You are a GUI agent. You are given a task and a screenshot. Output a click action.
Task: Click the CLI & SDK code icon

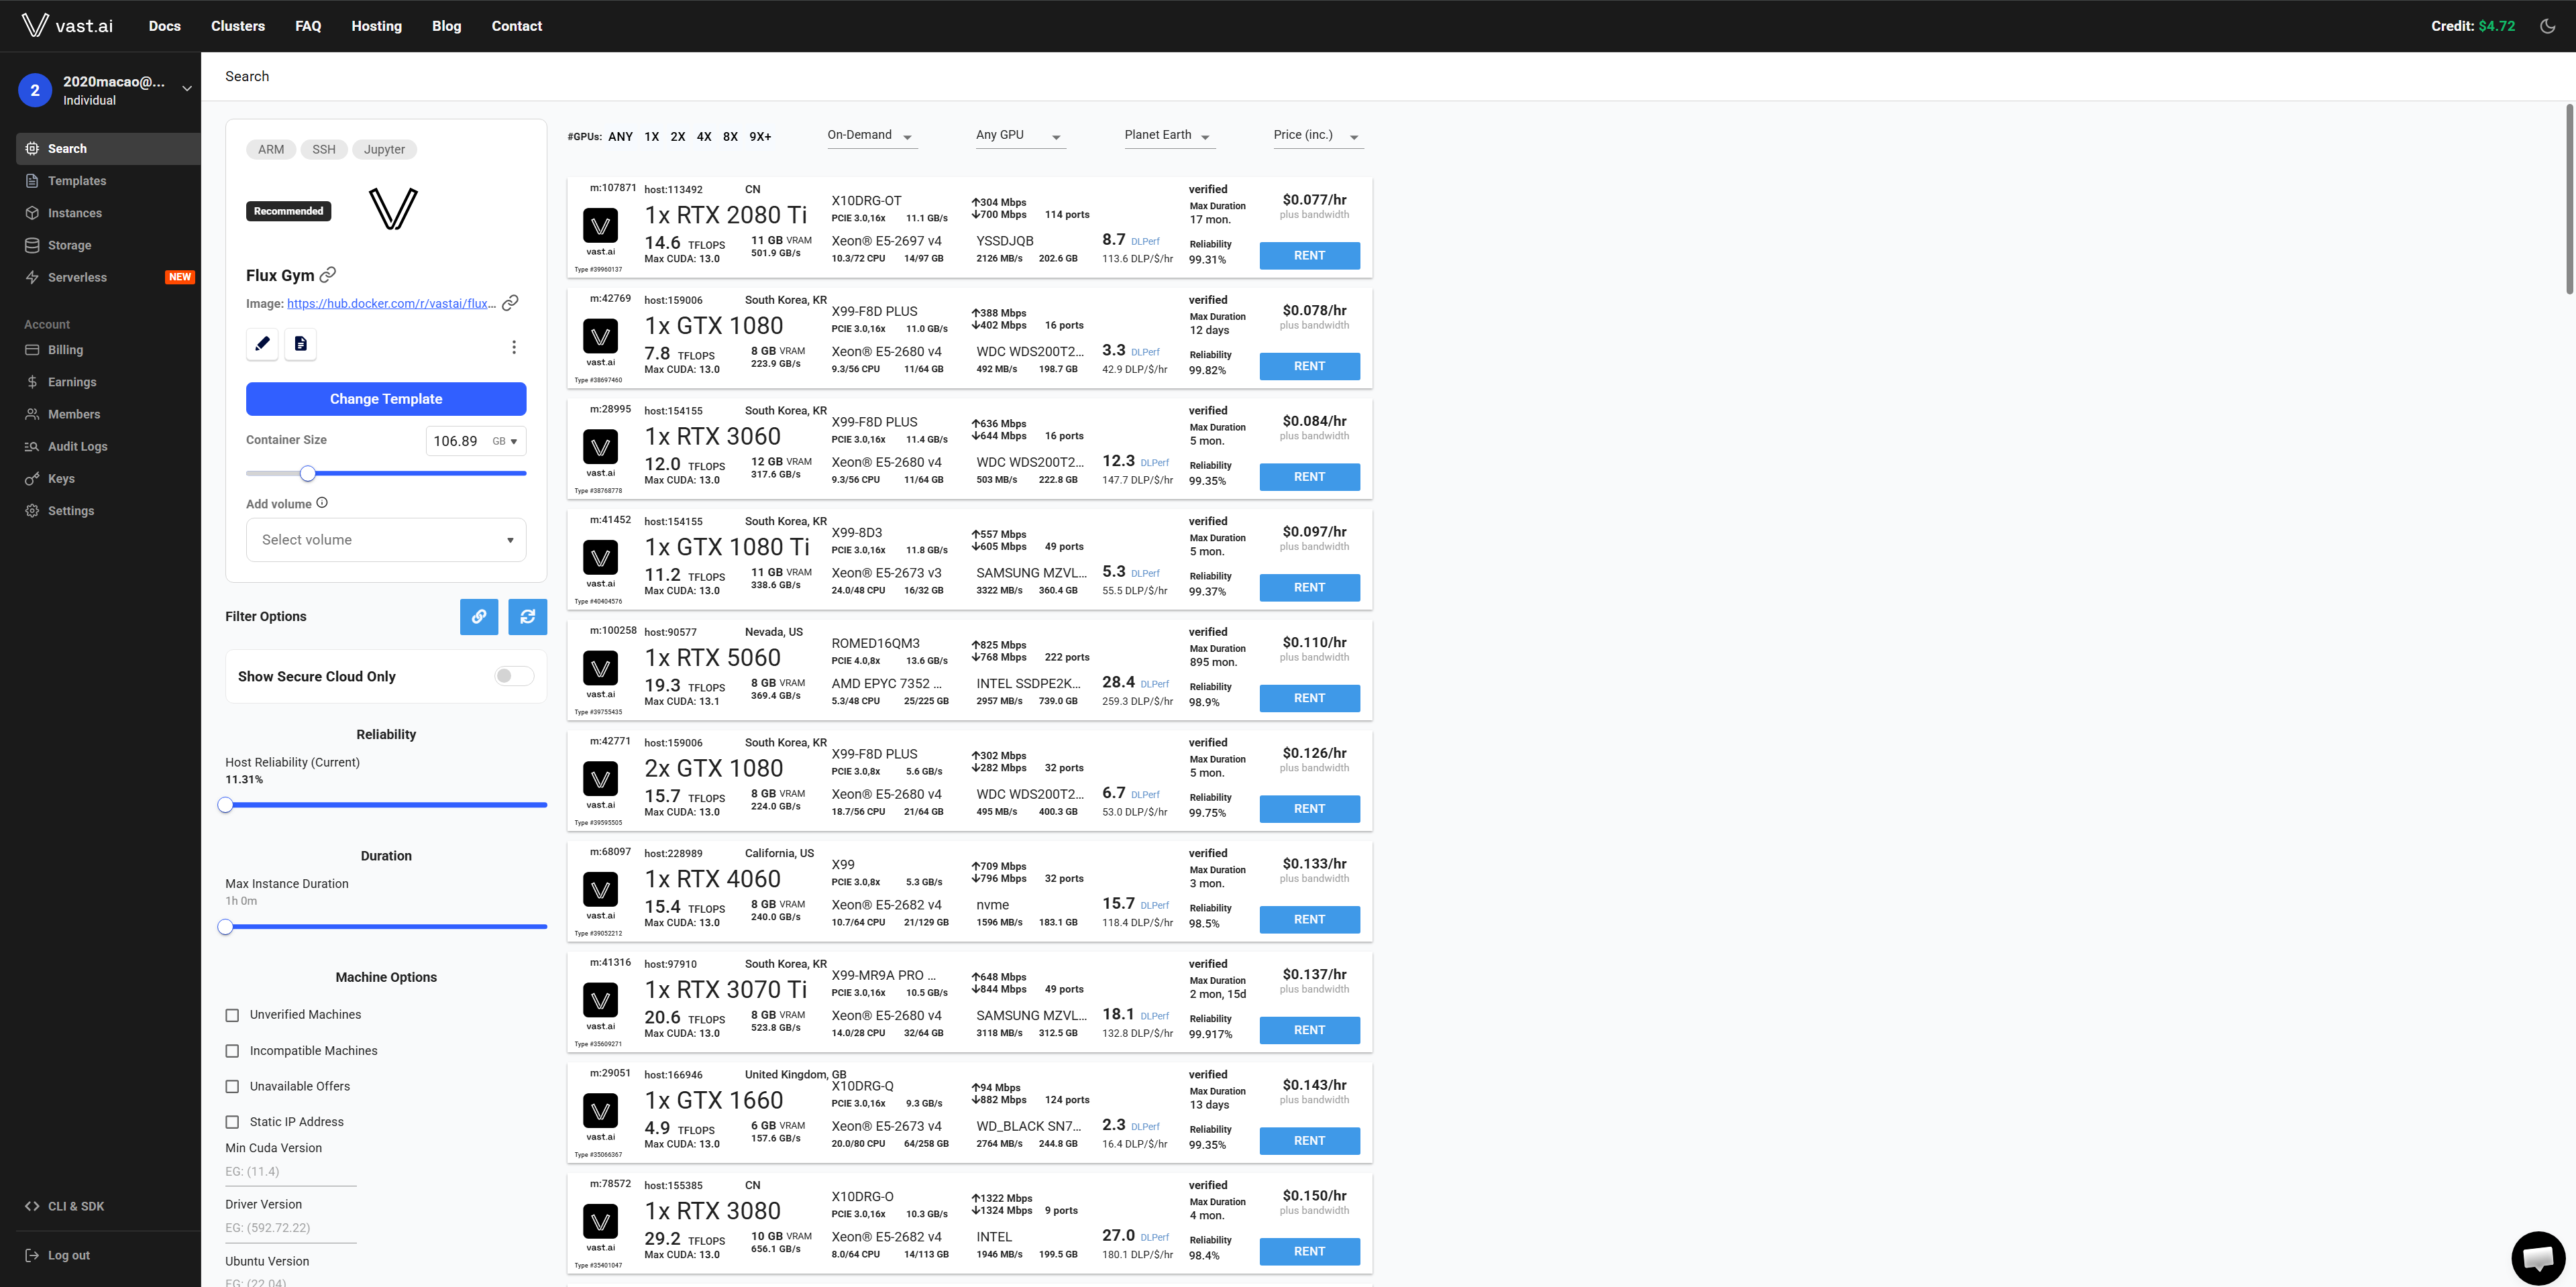click(x=32, y=1206)
